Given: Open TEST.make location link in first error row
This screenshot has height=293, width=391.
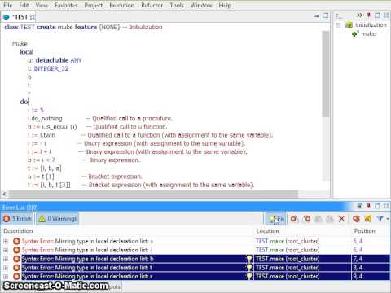Looking at the screenshot, I should (288, 241).
